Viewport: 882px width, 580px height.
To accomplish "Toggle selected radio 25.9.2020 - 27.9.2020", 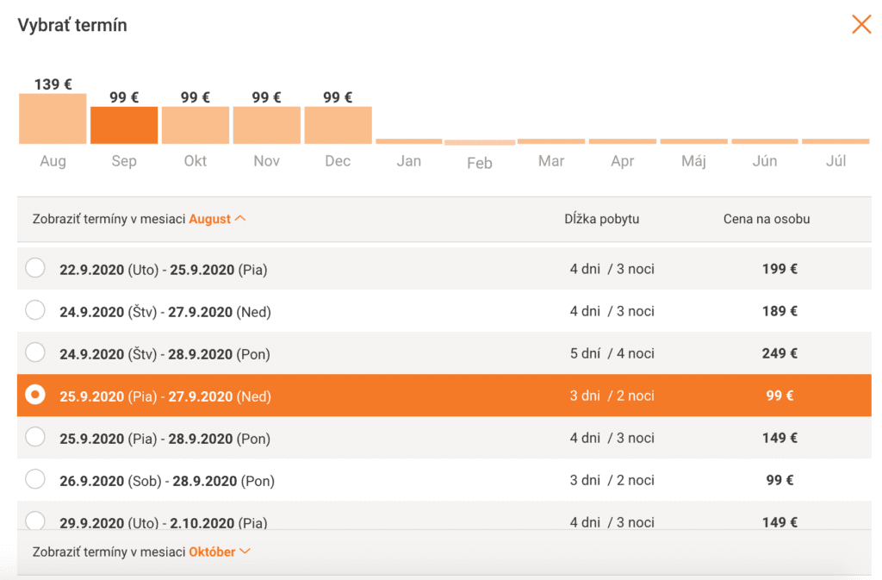I will click(35, 395).
